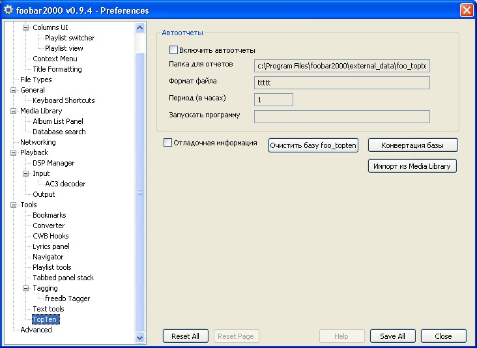
Task: Click the tree vertical scrollbar thumb
Action: tap(139, 192)
